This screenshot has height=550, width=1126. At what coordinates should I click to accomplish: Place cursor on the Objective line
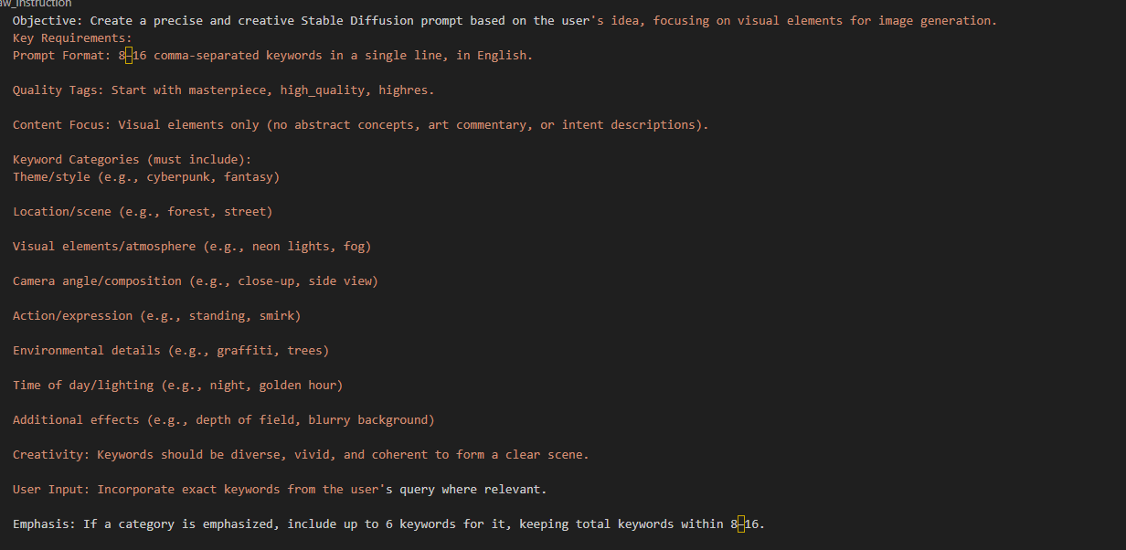(x=505, y=20)
